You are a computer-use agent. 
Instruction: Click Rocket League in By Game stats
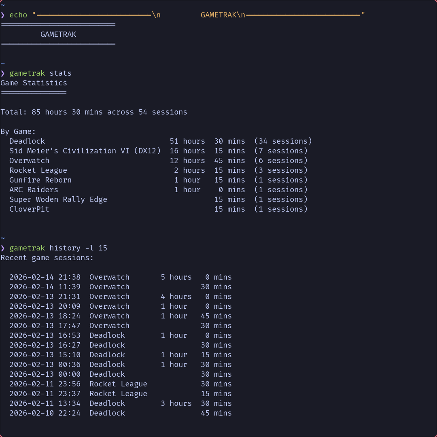[38, 170]
